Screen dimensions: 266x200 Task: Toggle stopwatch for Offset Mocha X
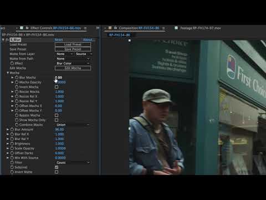click(x=17, y=106)
